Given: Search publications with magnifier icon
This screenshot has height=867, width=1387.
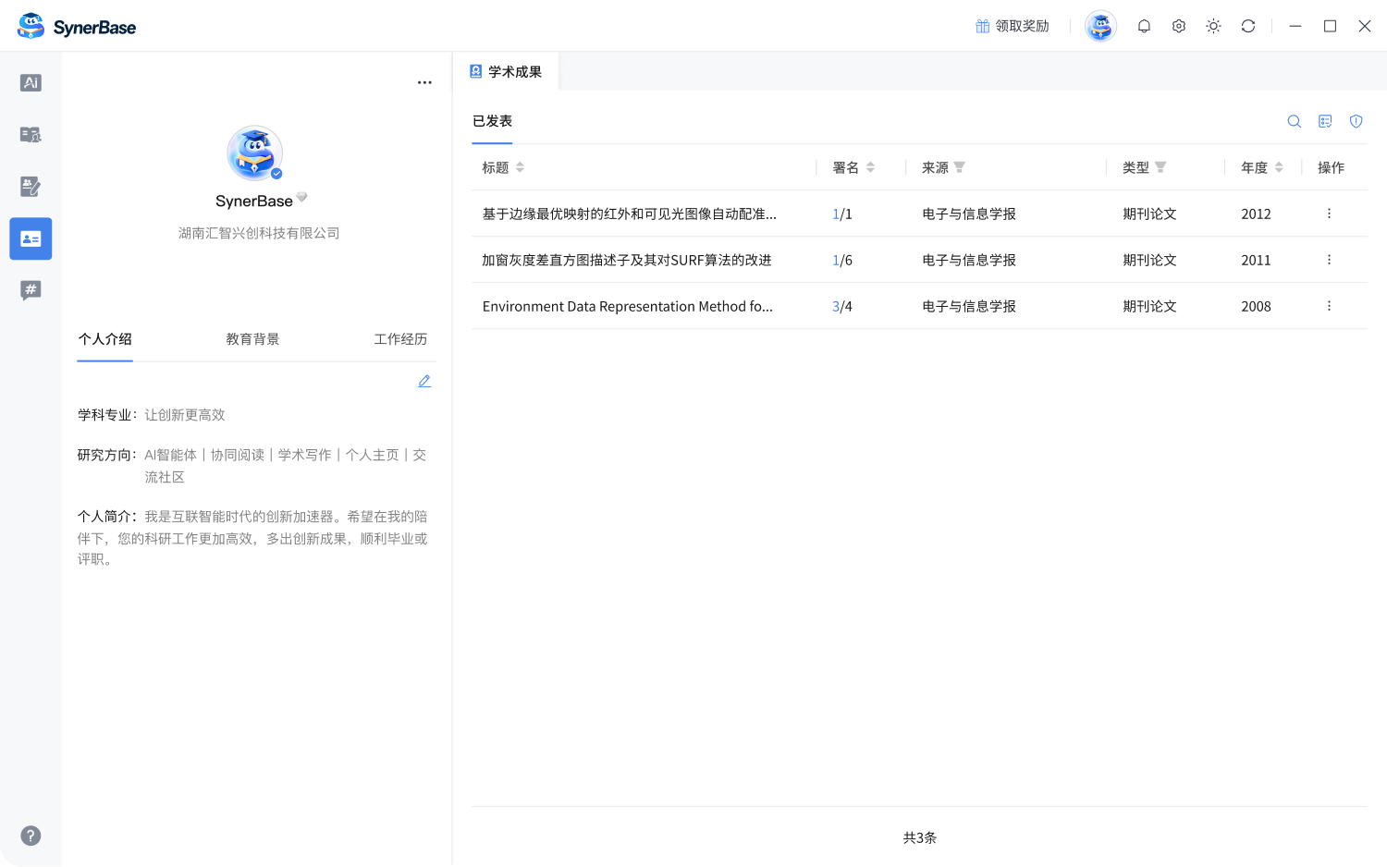Looking at the screenshot, I should pyautogui.click(x=1295, y=121).
